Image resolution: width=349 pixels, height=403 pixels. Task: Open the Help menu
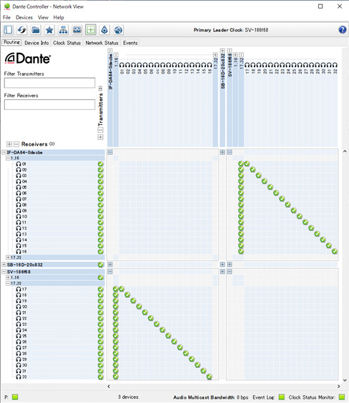click(59, 17)
